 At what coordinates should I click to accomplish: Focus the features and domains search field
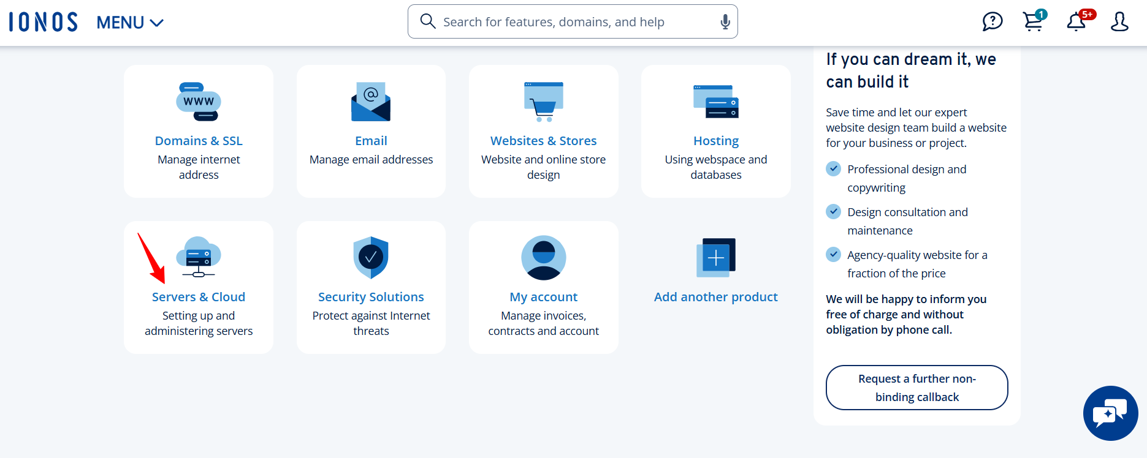573,21
